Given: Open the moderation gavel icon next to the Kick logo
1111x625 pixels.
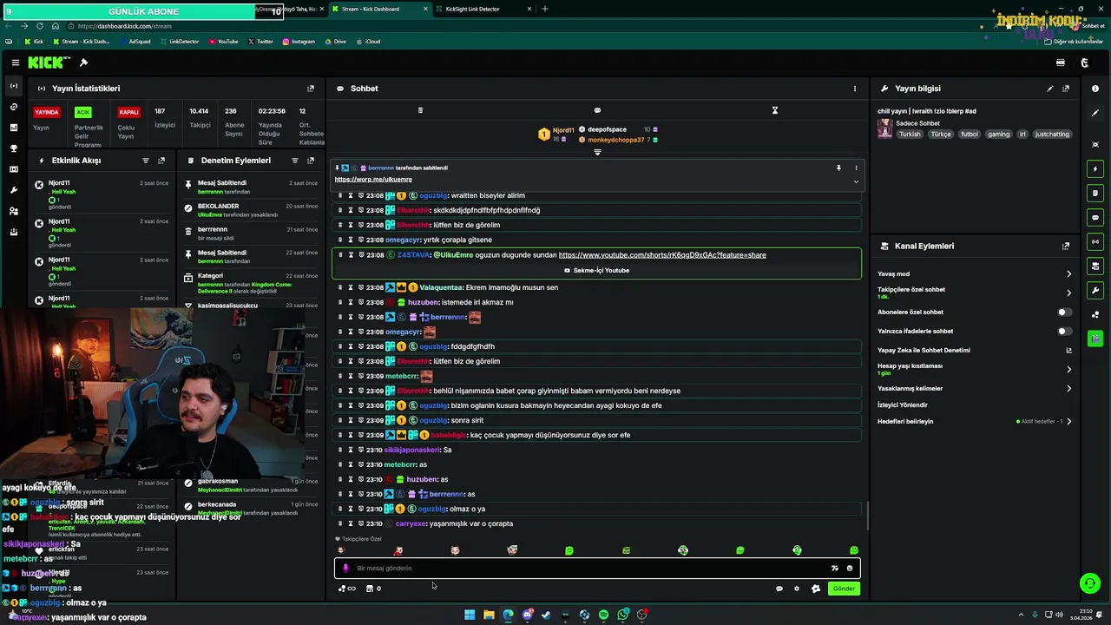Looking at the screenshot, I should 83,62.
